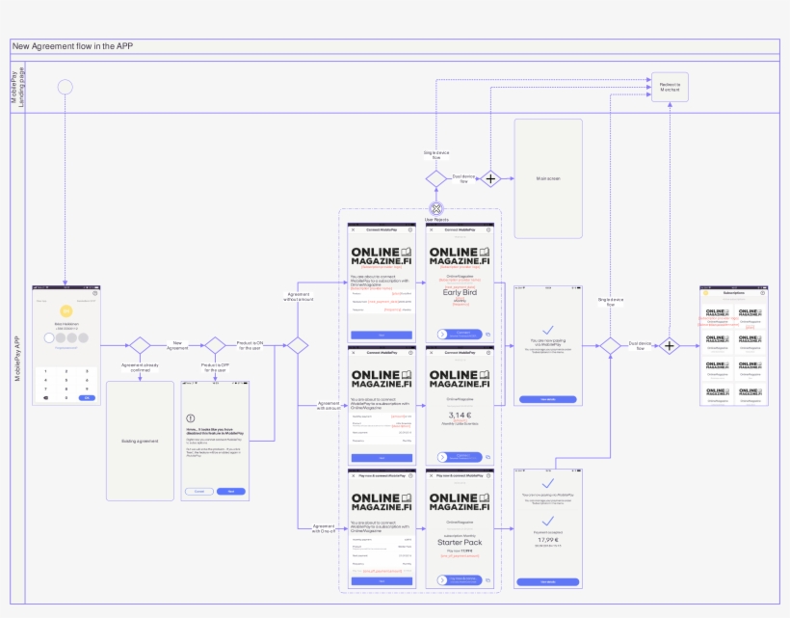790x618 pixels.
Task: Click the plus gateway symbol near Dual device flow
Action: [x=492, y=176]
